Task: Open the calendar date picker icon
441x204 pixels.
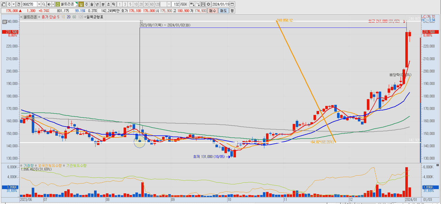Action: point(232,4)
